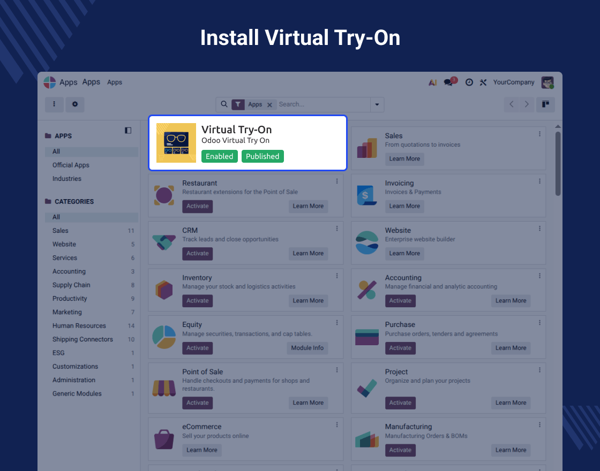The image size is (600, 471).
Task: Open the Point of Sale card kebab menu
Action: [337, 370]
